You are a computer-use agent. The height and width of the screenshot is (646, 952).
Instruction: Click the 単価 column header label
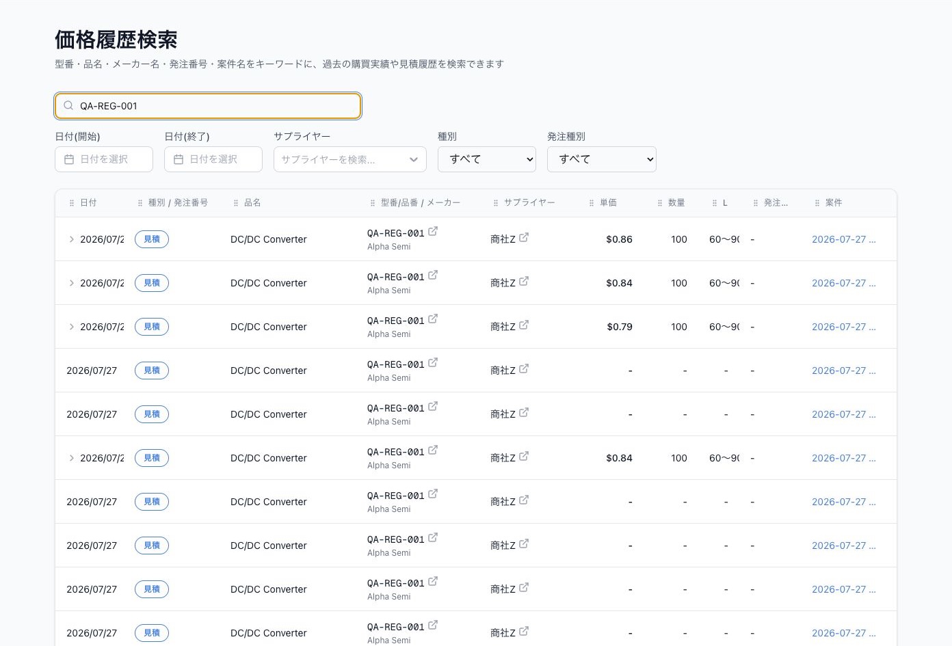(x=608, y=203)
